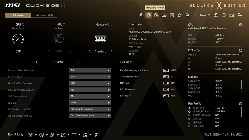The image size is (249, 140).
Task: Open the speedometer performance icon in toolbar
Action: (x=156, y=15)
